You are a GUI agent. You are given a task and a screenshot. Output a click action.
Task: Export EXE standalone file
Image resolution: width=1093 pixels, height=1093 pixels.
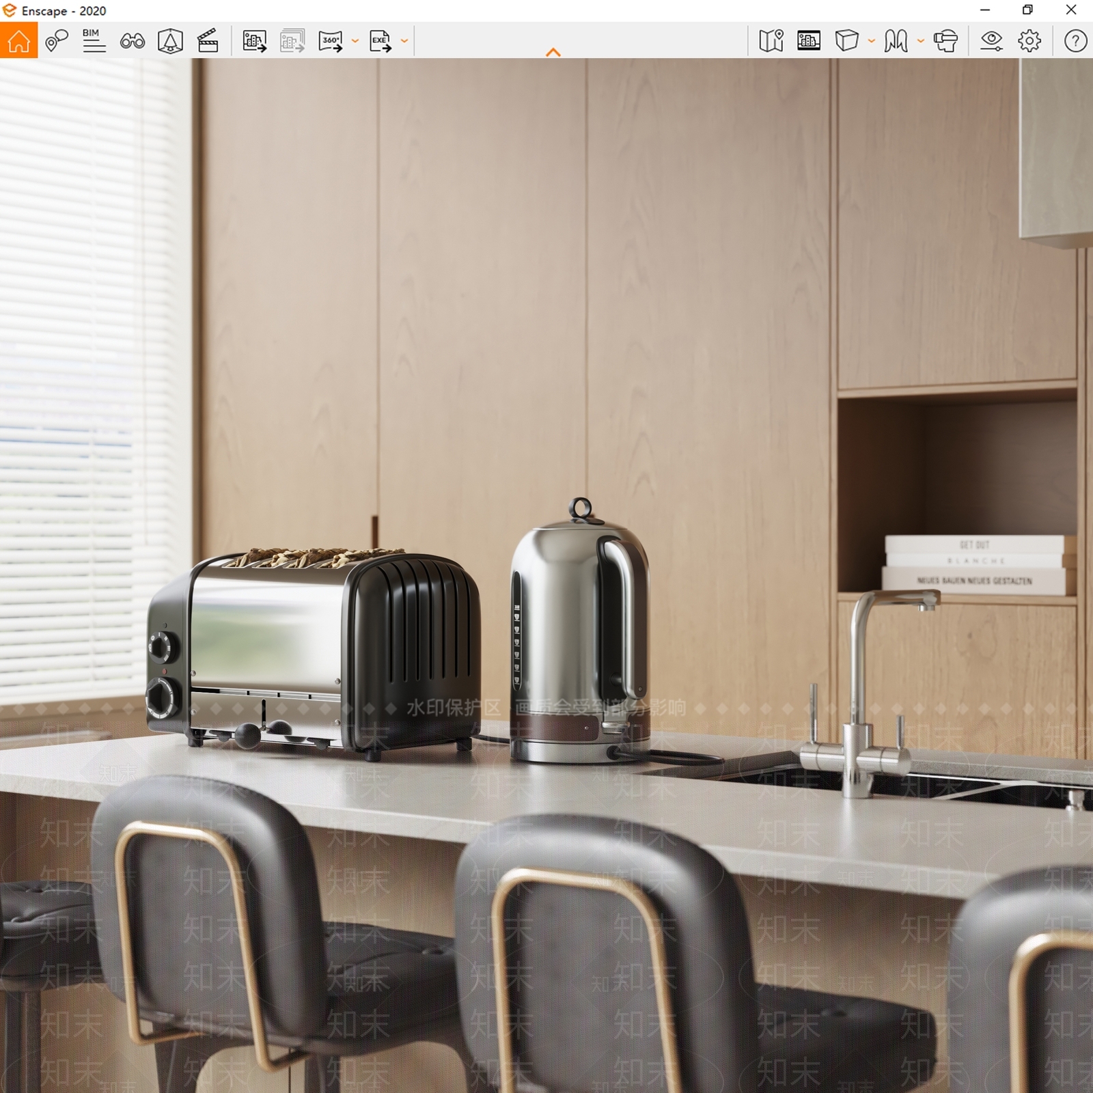[381, 41]
